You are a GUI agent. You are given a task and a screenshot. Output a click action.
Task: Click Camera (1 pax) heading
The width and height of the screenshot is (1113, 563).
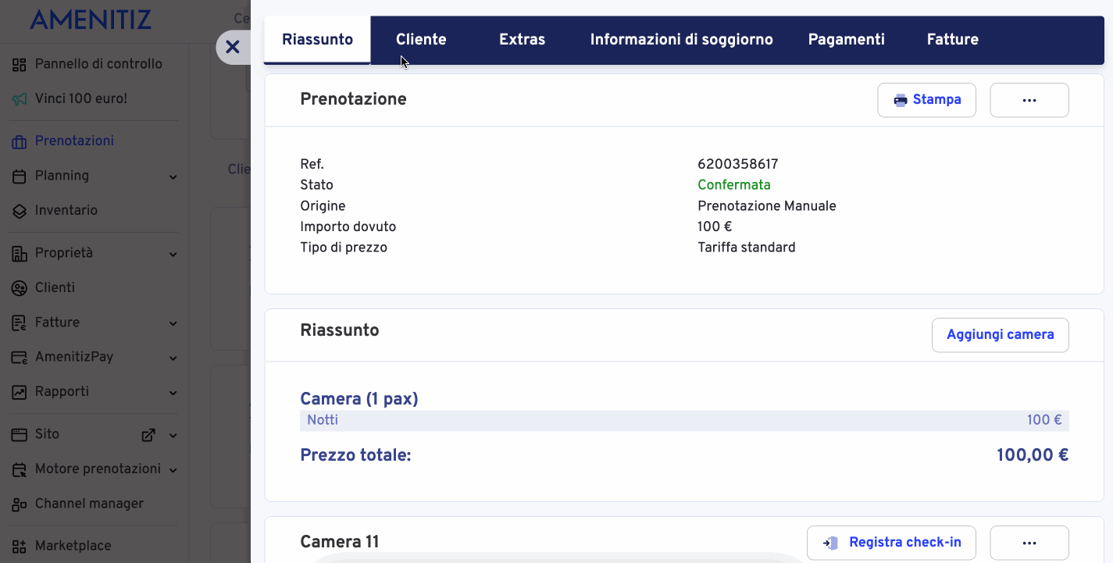coord(359,399)
